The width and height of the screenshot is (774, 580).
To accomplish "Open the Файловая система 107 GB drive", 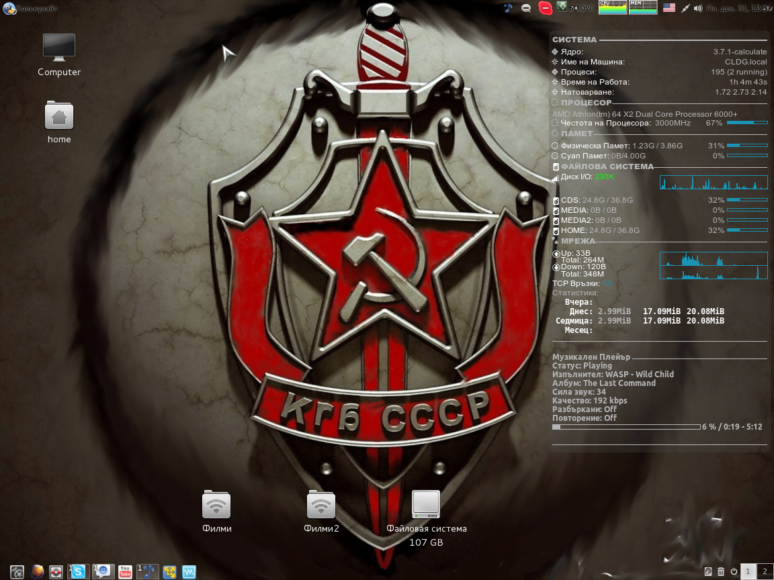I will (x=426, y=518).
